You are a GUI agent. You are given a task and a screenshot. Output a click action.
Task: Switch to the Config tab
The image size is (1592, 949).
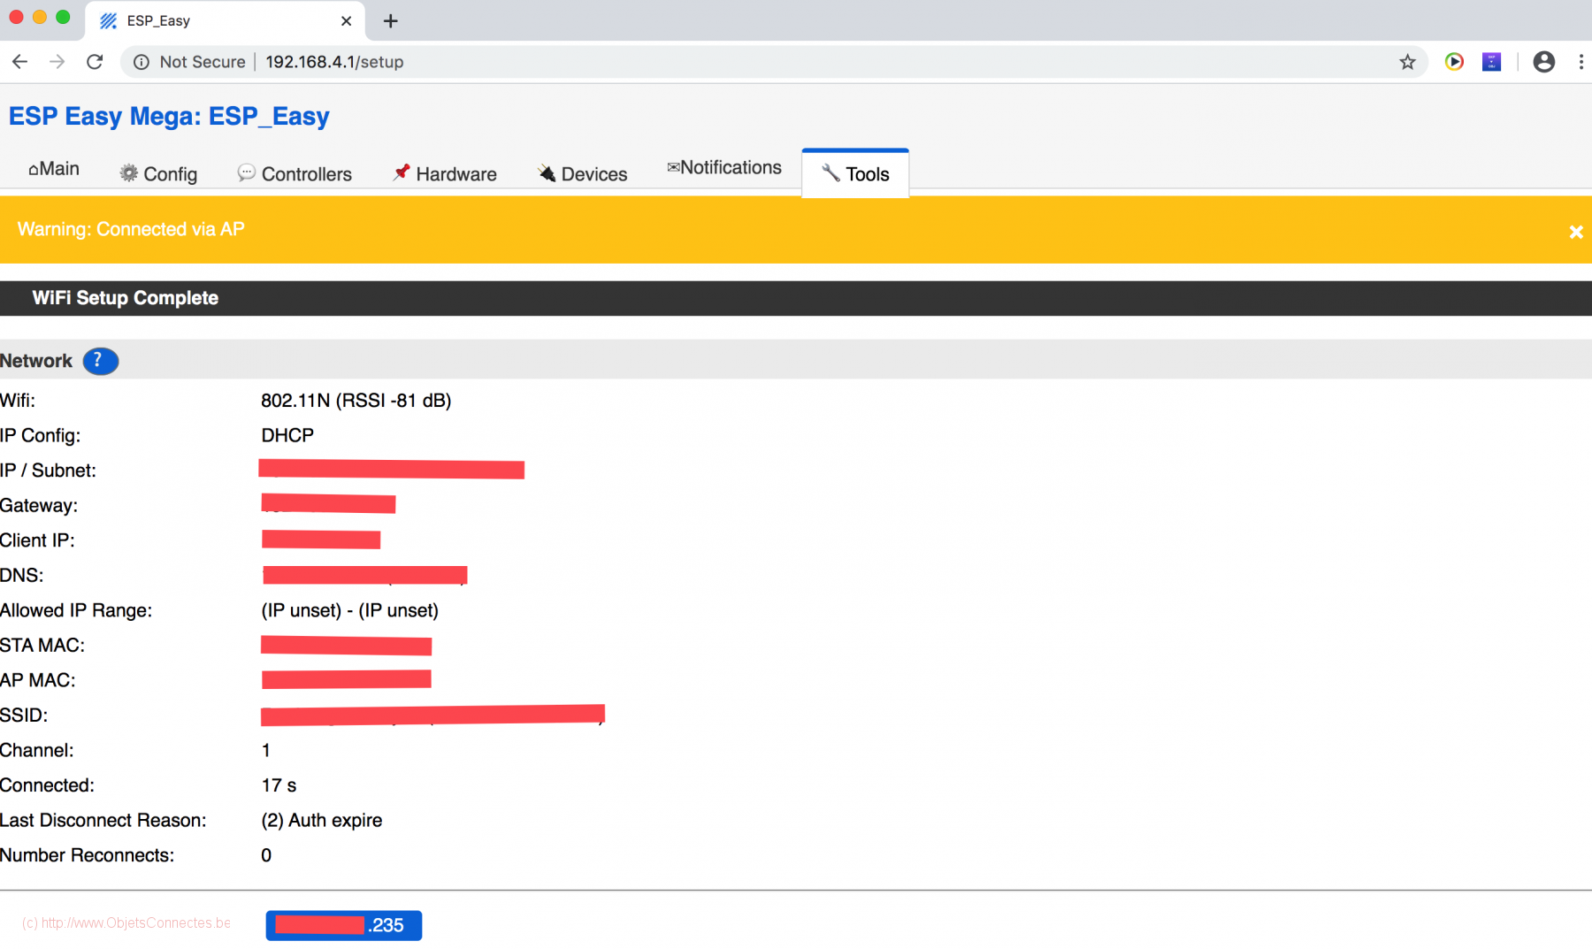click(158, 174)
